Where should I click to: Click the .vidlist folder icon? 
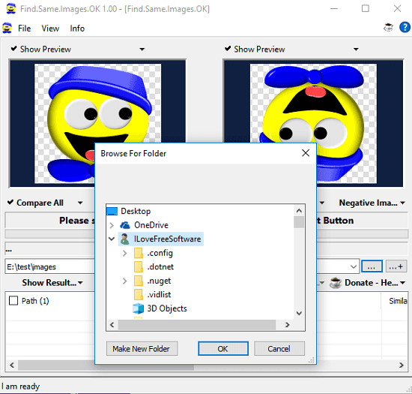tap(139, 294)
